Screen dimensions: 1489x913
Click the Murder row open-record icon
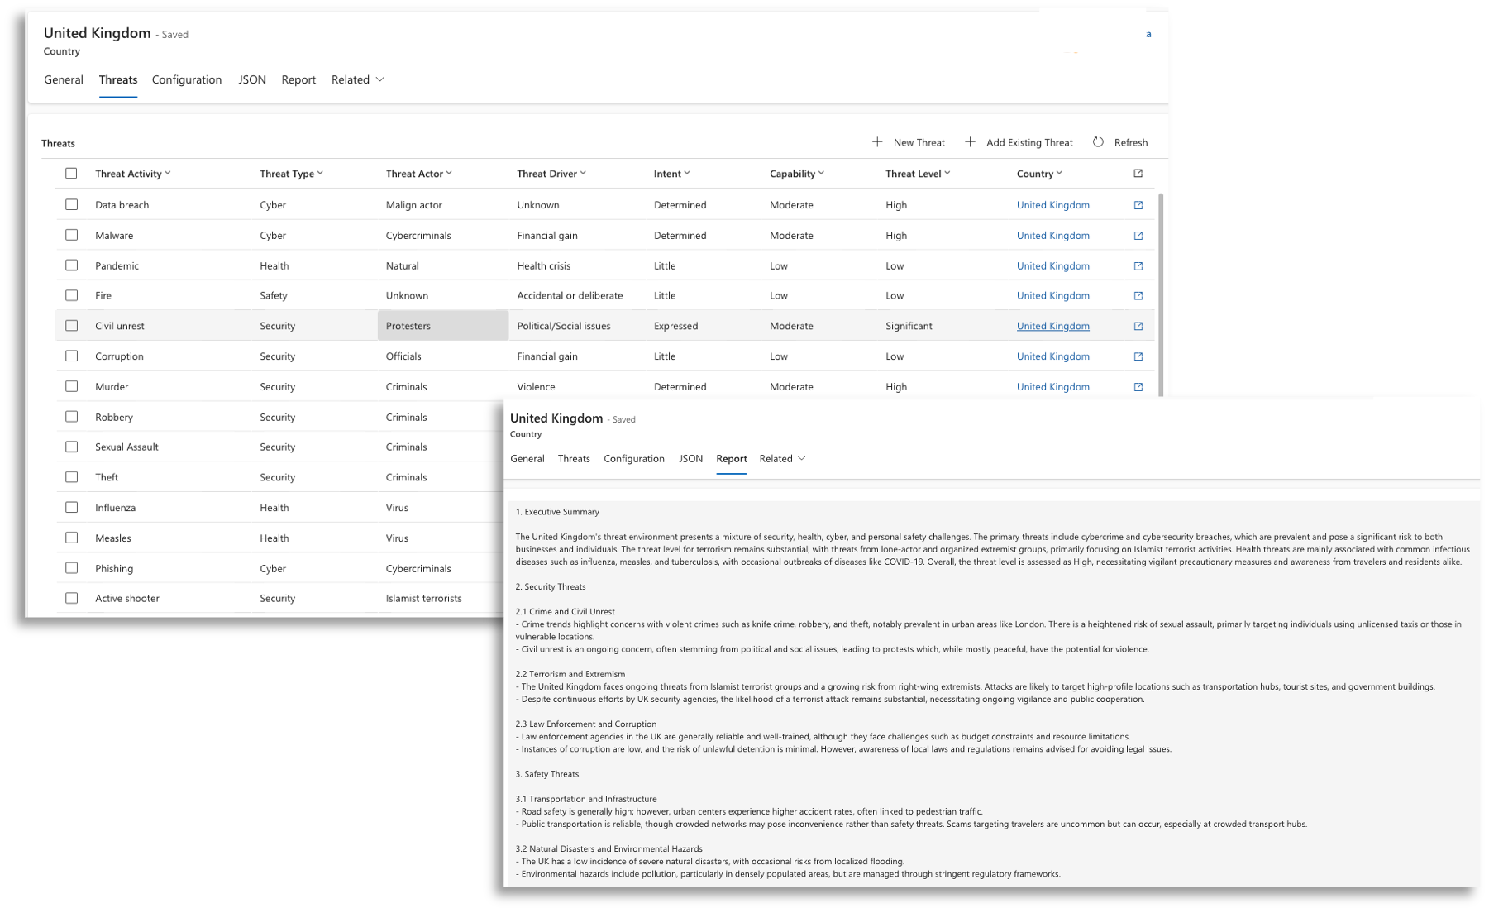coord(1138,387)
